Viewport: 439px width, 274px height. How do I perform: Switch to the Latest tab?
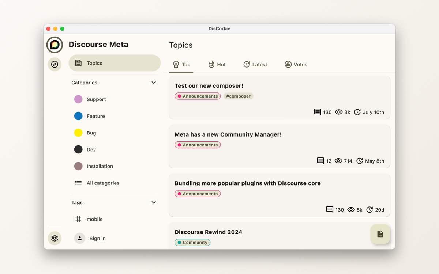tap(255, 64)
